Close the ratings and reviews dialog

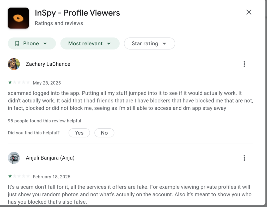[249, 12]
